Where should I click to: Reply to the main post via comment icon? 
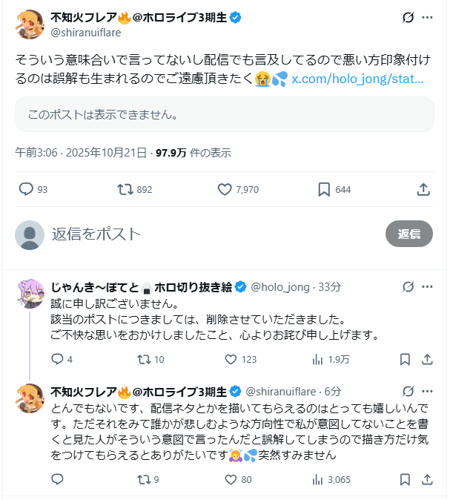[26, 189]
